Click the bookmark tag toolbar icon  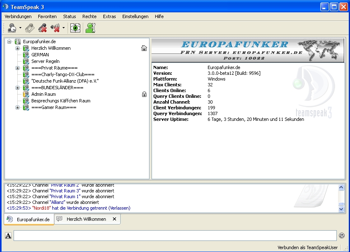coord(30,28)
